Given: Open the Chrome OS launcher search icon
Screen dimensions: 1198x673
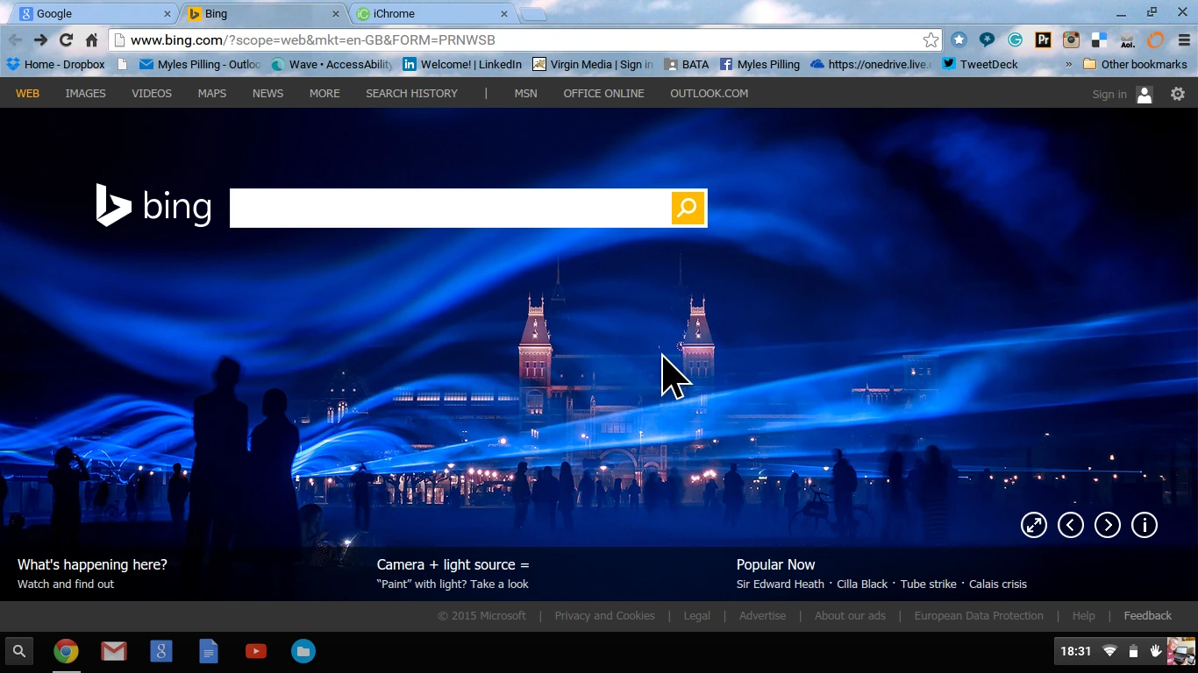Looking at the screenshot, I should 19,651.
